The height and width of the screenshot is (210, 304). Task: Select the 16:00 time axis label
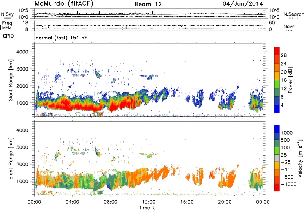(x=187, y=202)
